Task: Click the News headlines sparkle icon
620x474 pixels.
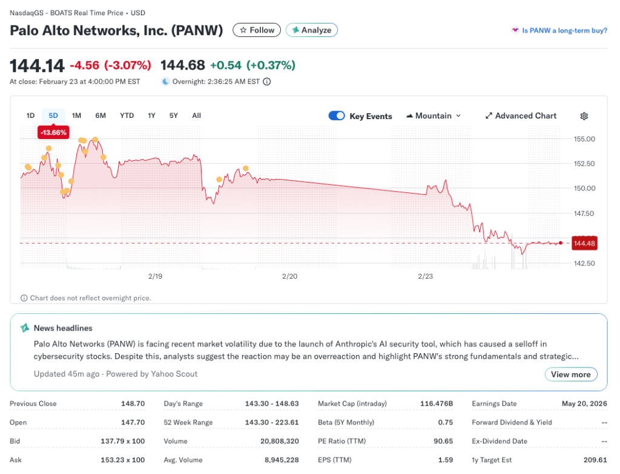Action: (25, 328)
